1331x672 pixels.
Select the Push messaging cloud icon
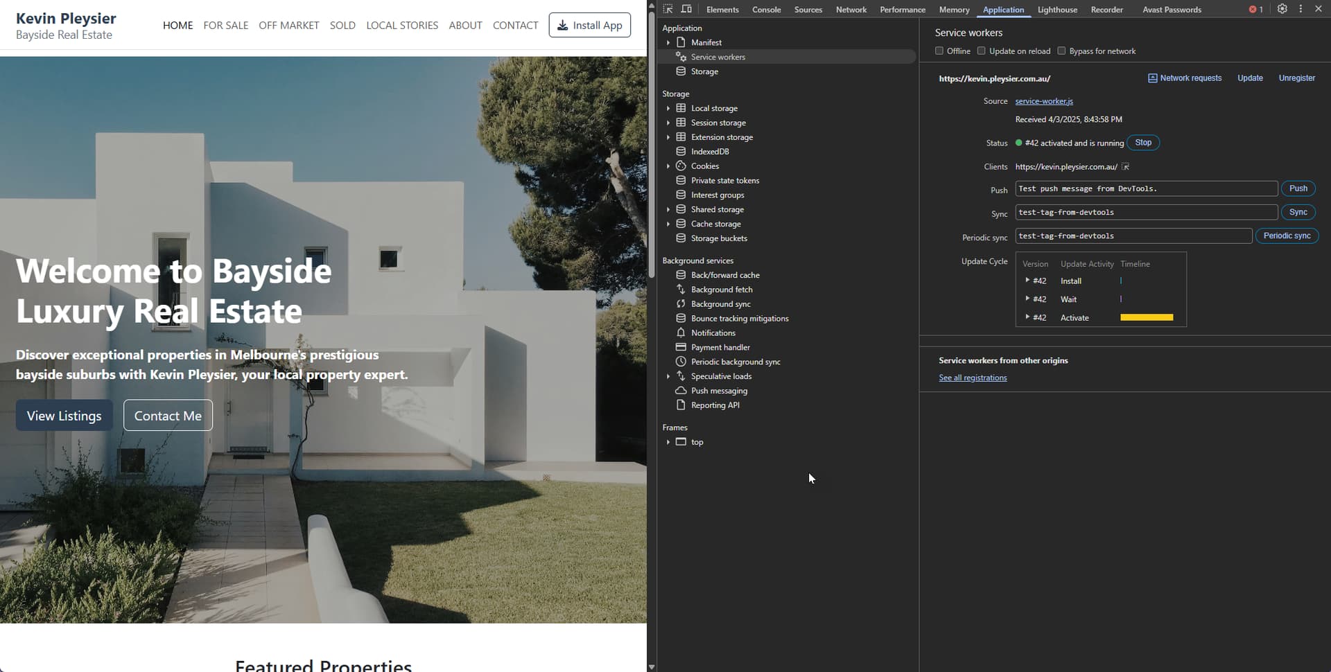click(x=681, y=391)
